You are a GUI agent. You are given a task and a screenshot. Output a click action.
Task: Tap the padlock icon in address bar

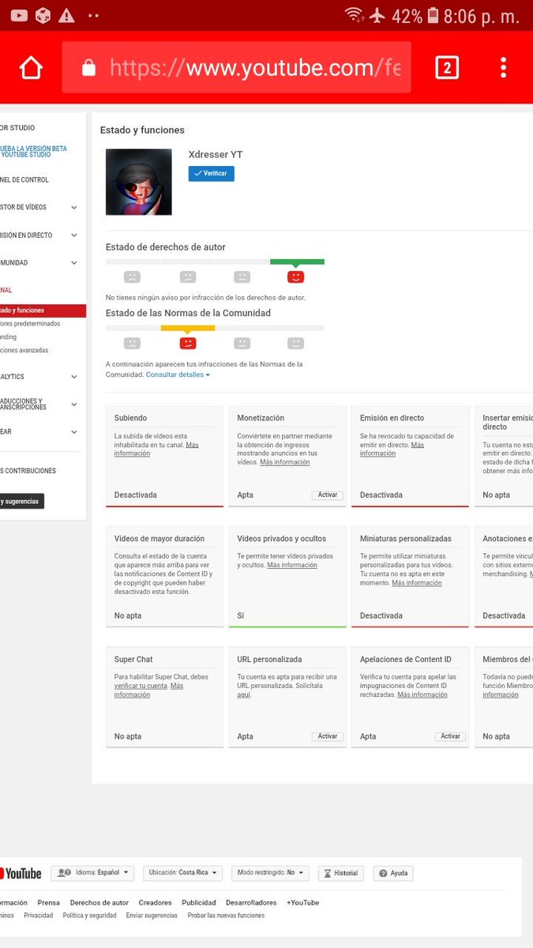pos(88,68)
